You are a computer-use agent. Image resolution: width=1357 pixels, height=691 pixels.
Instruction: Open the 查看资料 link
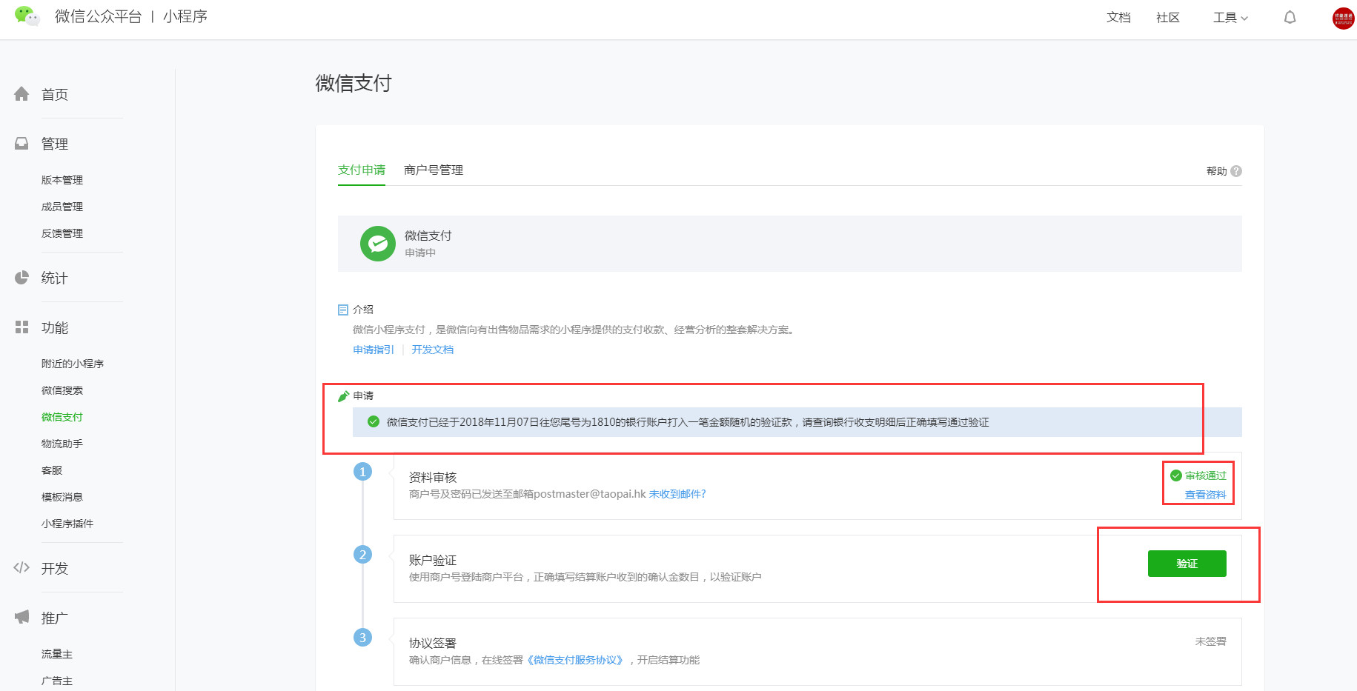pos(1205,495)
